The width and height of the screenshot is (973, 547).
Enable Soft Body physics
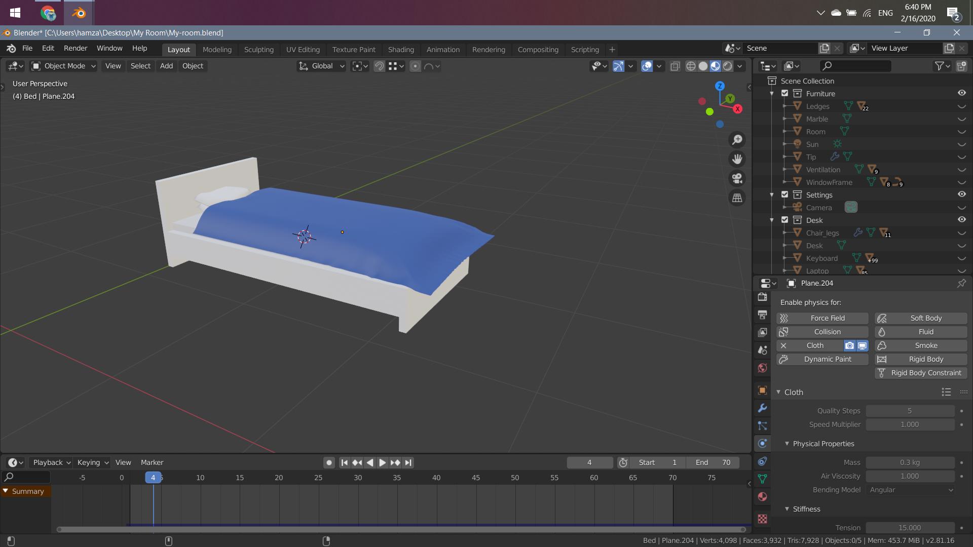[921, 318]
